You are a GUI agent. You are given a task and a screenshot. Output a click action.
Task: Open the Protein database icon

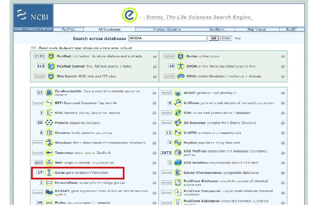click(49, 122)
